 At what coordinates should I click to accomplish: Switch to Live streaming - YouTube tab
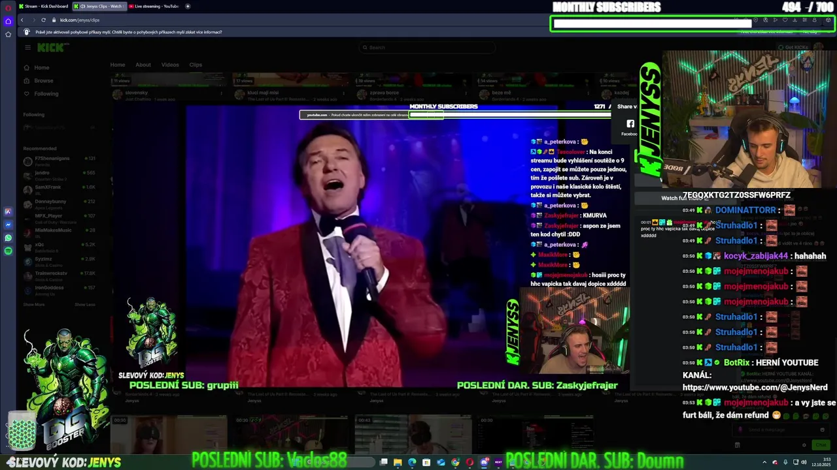154,6
